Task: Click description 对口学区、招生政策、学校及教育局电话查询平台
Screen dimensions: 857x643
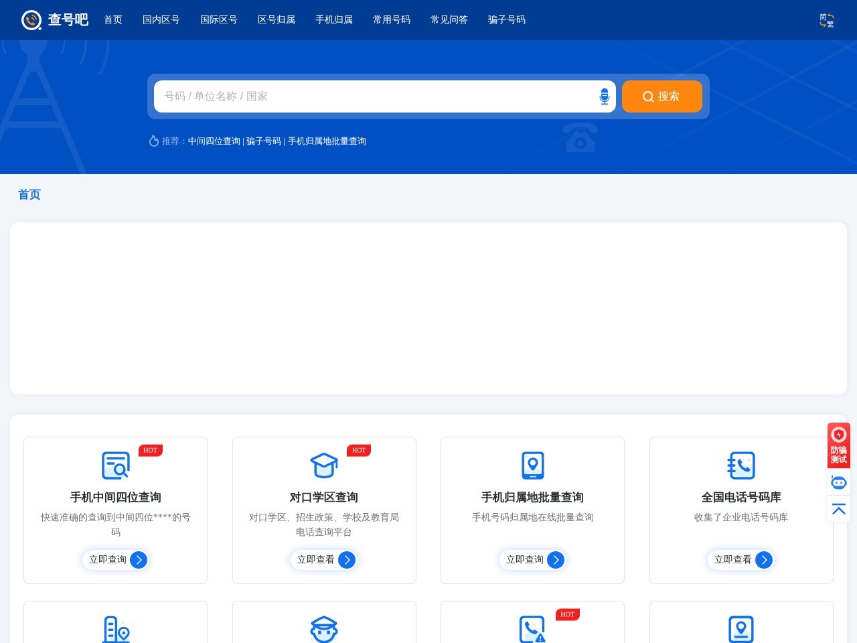Action: [x=324, y=525]
